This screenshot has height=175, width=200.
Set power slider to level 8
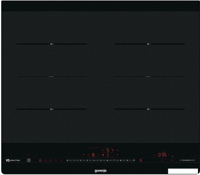tap(121, 161)
